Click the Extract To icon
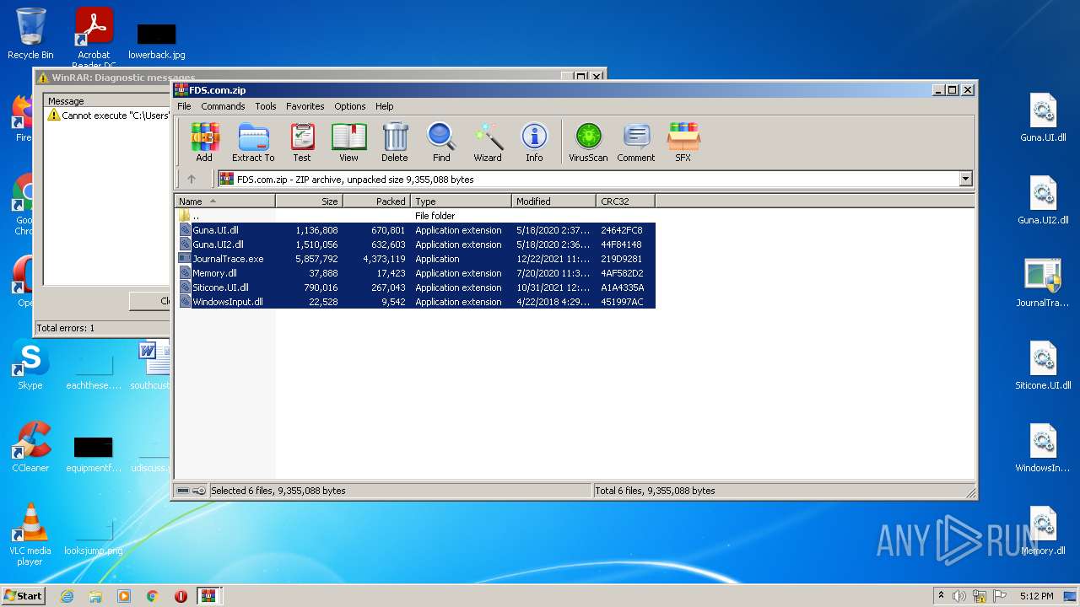The height and width of the screenshot is (607, 1080). [253, 142]
